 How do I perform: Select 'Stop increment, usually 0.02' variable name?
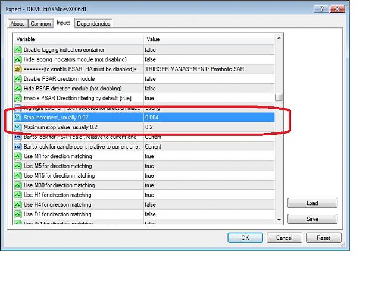pyautogui.click(x=56, y=118)
